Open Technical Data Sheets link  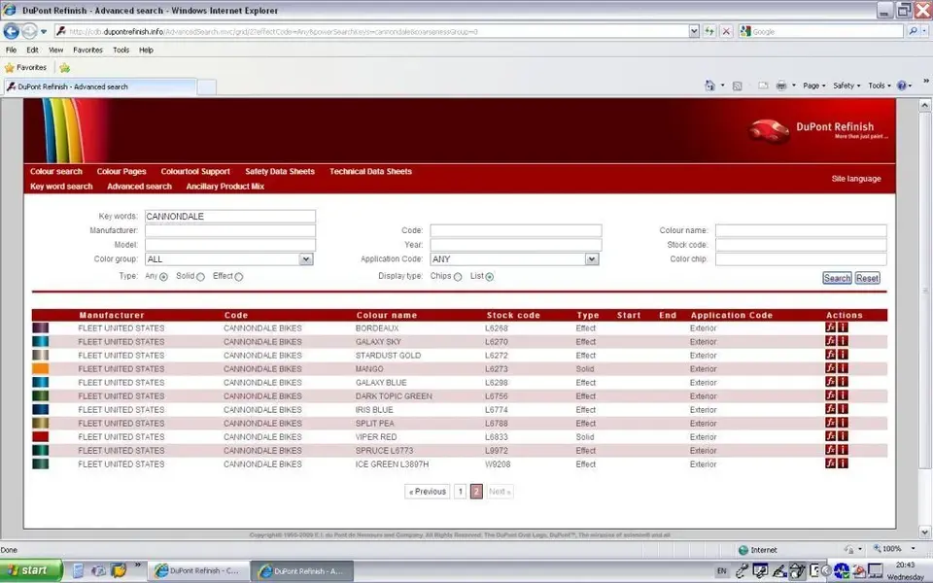click(370, 171)
